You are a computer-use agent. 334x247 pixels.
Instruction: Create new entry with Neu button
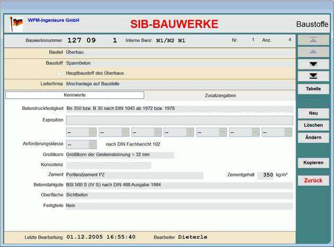[x=313, y=113]
